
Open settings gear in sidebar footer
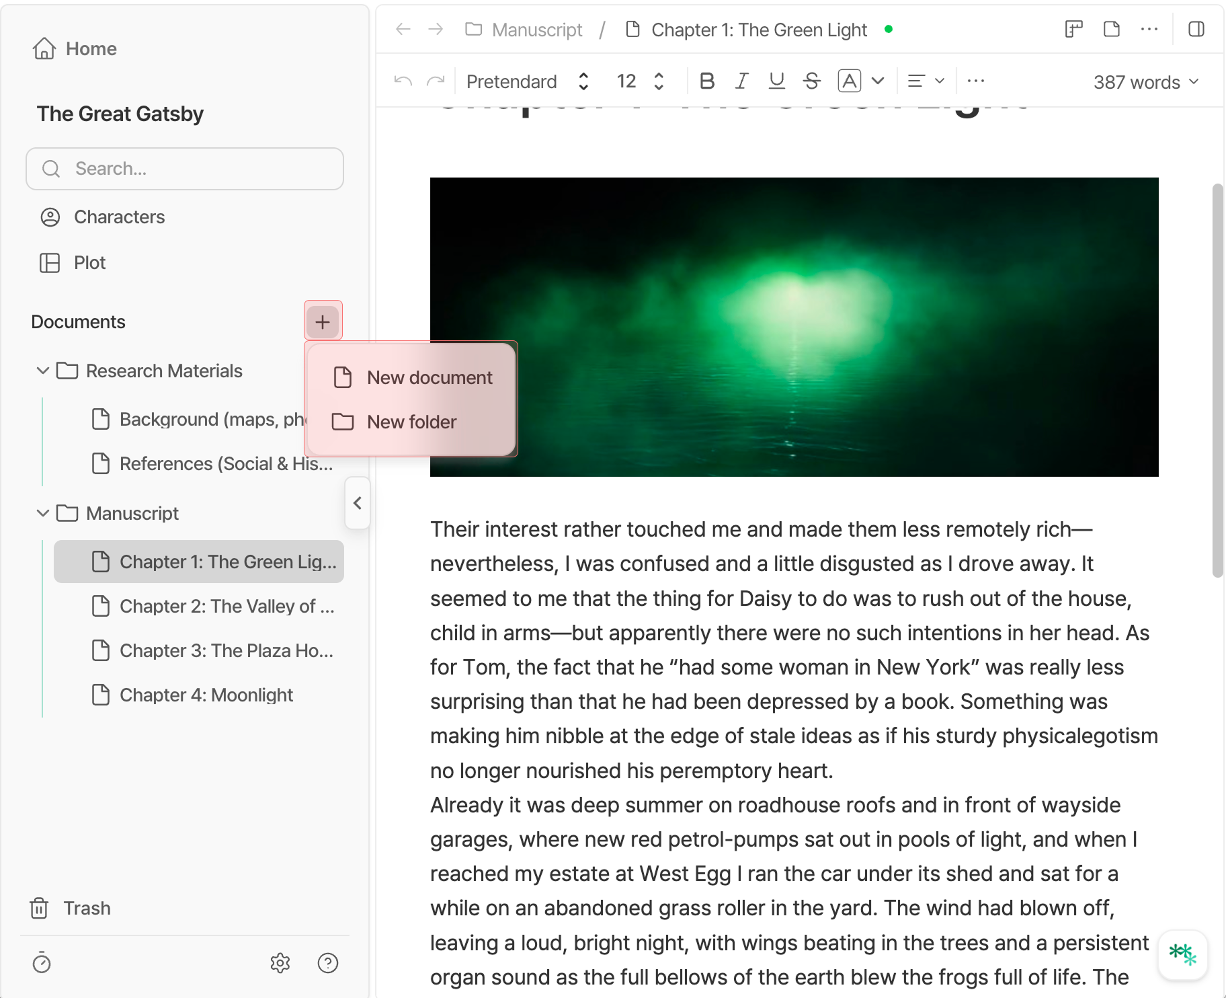click(280, 963)
